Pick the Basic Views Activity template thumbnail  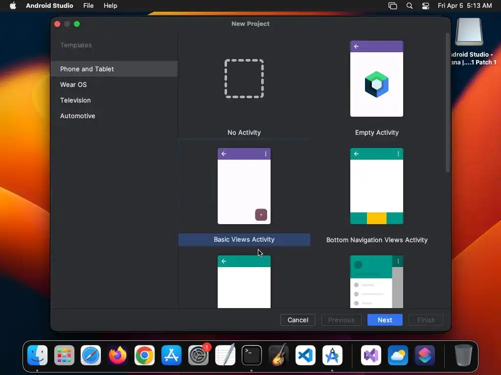click(x=244, y=186)
